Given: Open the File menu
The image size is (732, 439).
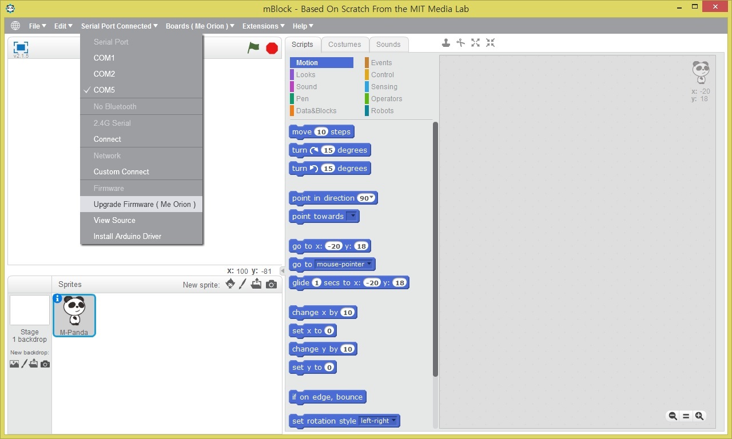Looking at the screenshot, I should pos(37,26).
